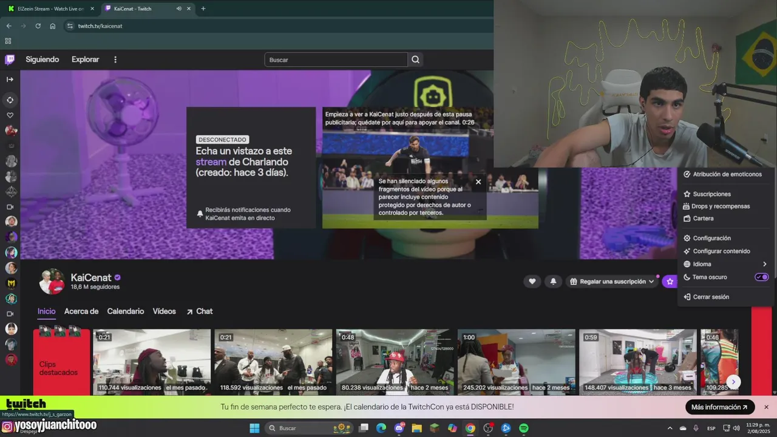Image resolution: width=777 pixels, height=437 pixels.
Task: Open KaiCenat's channel avatar
Action: click(x=52, y=282)
